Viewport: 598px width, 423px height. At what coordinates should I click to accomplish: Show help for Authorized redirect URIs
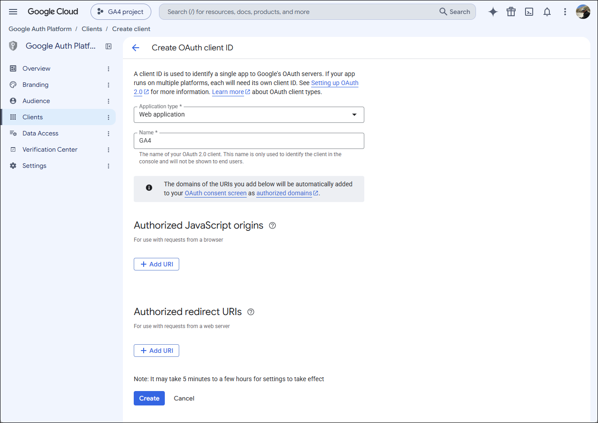251,312
